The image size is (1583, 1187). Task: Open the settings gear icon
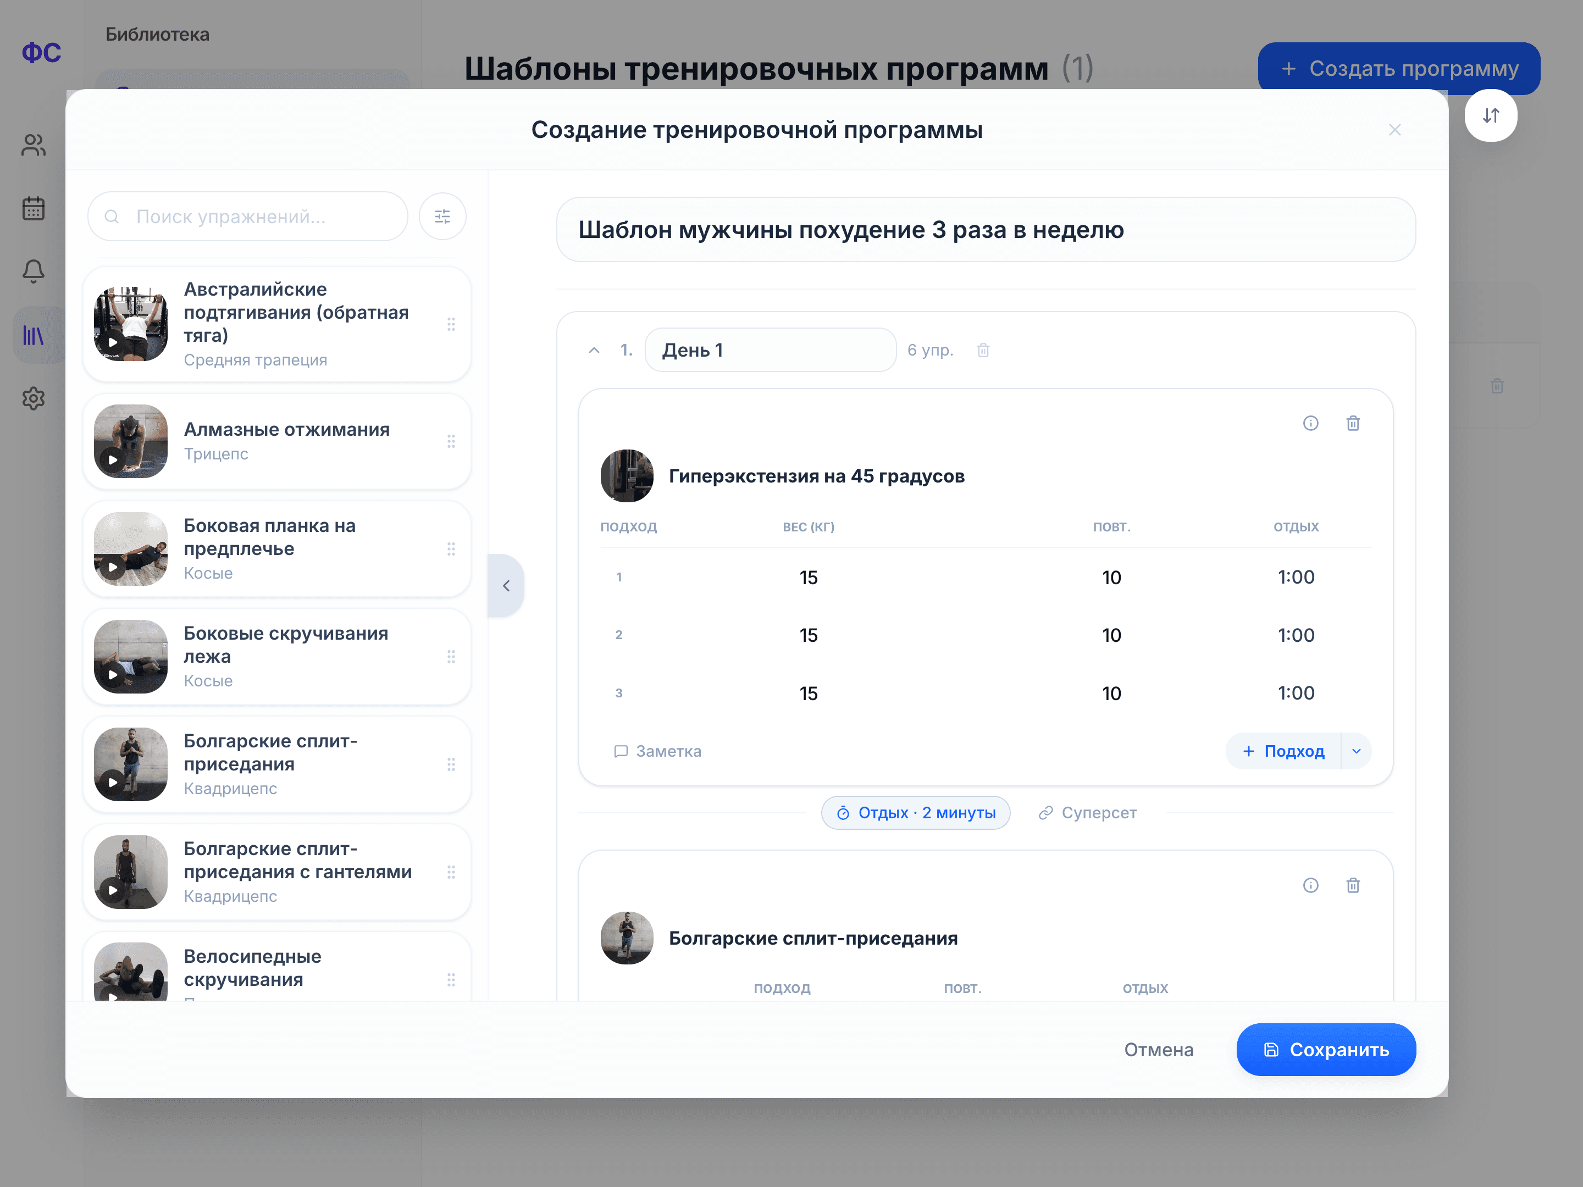(x=34, y=398)
